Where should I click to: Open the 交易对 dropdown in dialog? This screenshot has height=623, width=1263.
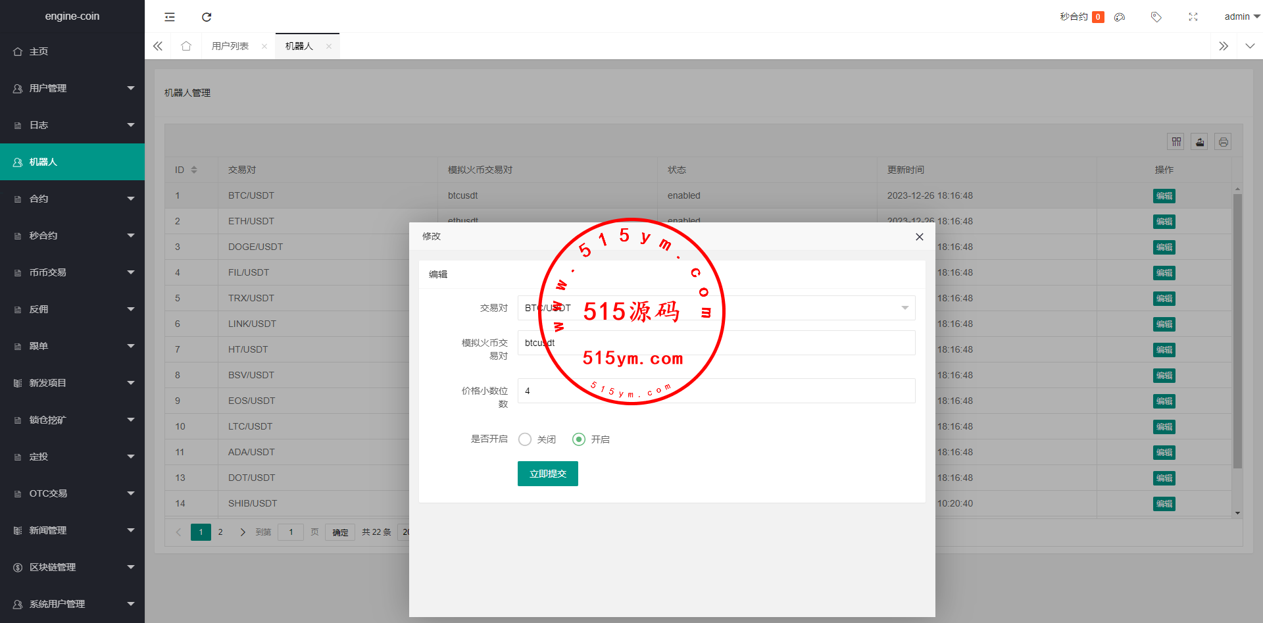click(x=716, y=308)
